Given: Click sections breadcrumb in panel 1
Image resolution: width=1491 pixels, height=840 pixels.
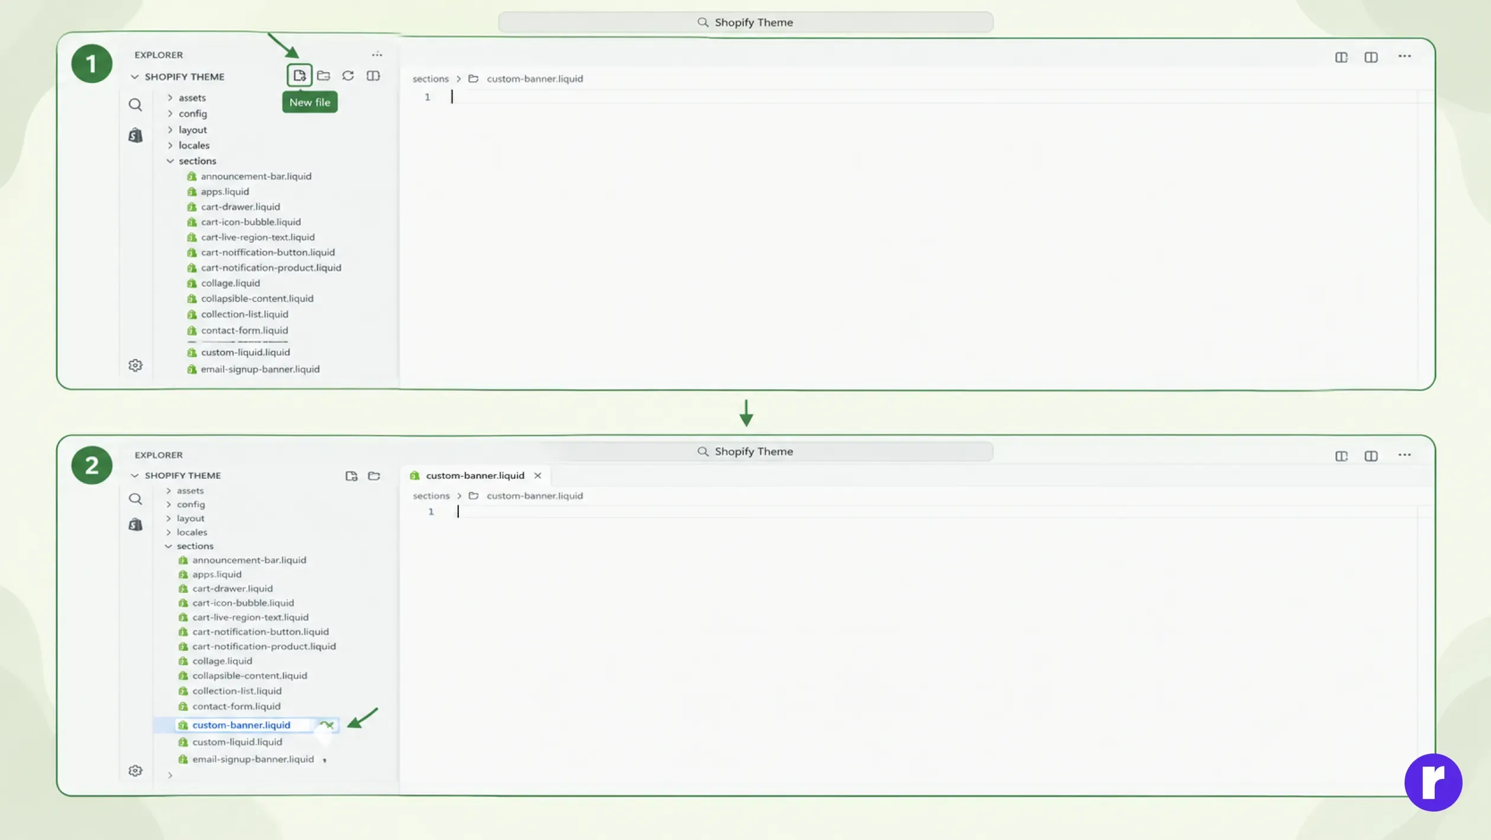Looking at the screenshot, I should pos(430,79).
